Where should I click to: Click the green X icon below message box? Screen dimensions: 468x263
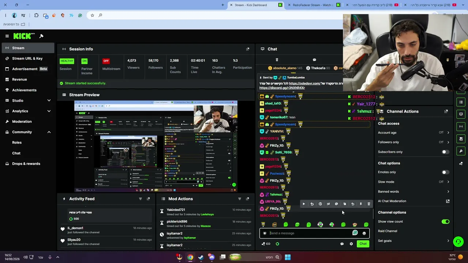277,244
